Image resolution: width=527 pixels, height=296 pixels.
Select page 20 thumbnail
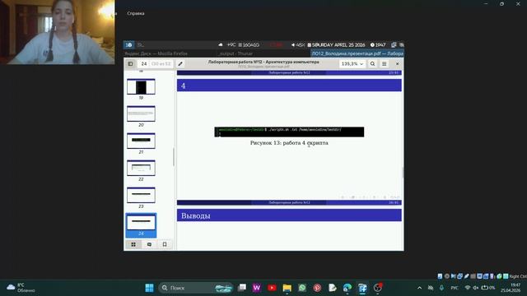pyautogui.click(x=141, y=113)
